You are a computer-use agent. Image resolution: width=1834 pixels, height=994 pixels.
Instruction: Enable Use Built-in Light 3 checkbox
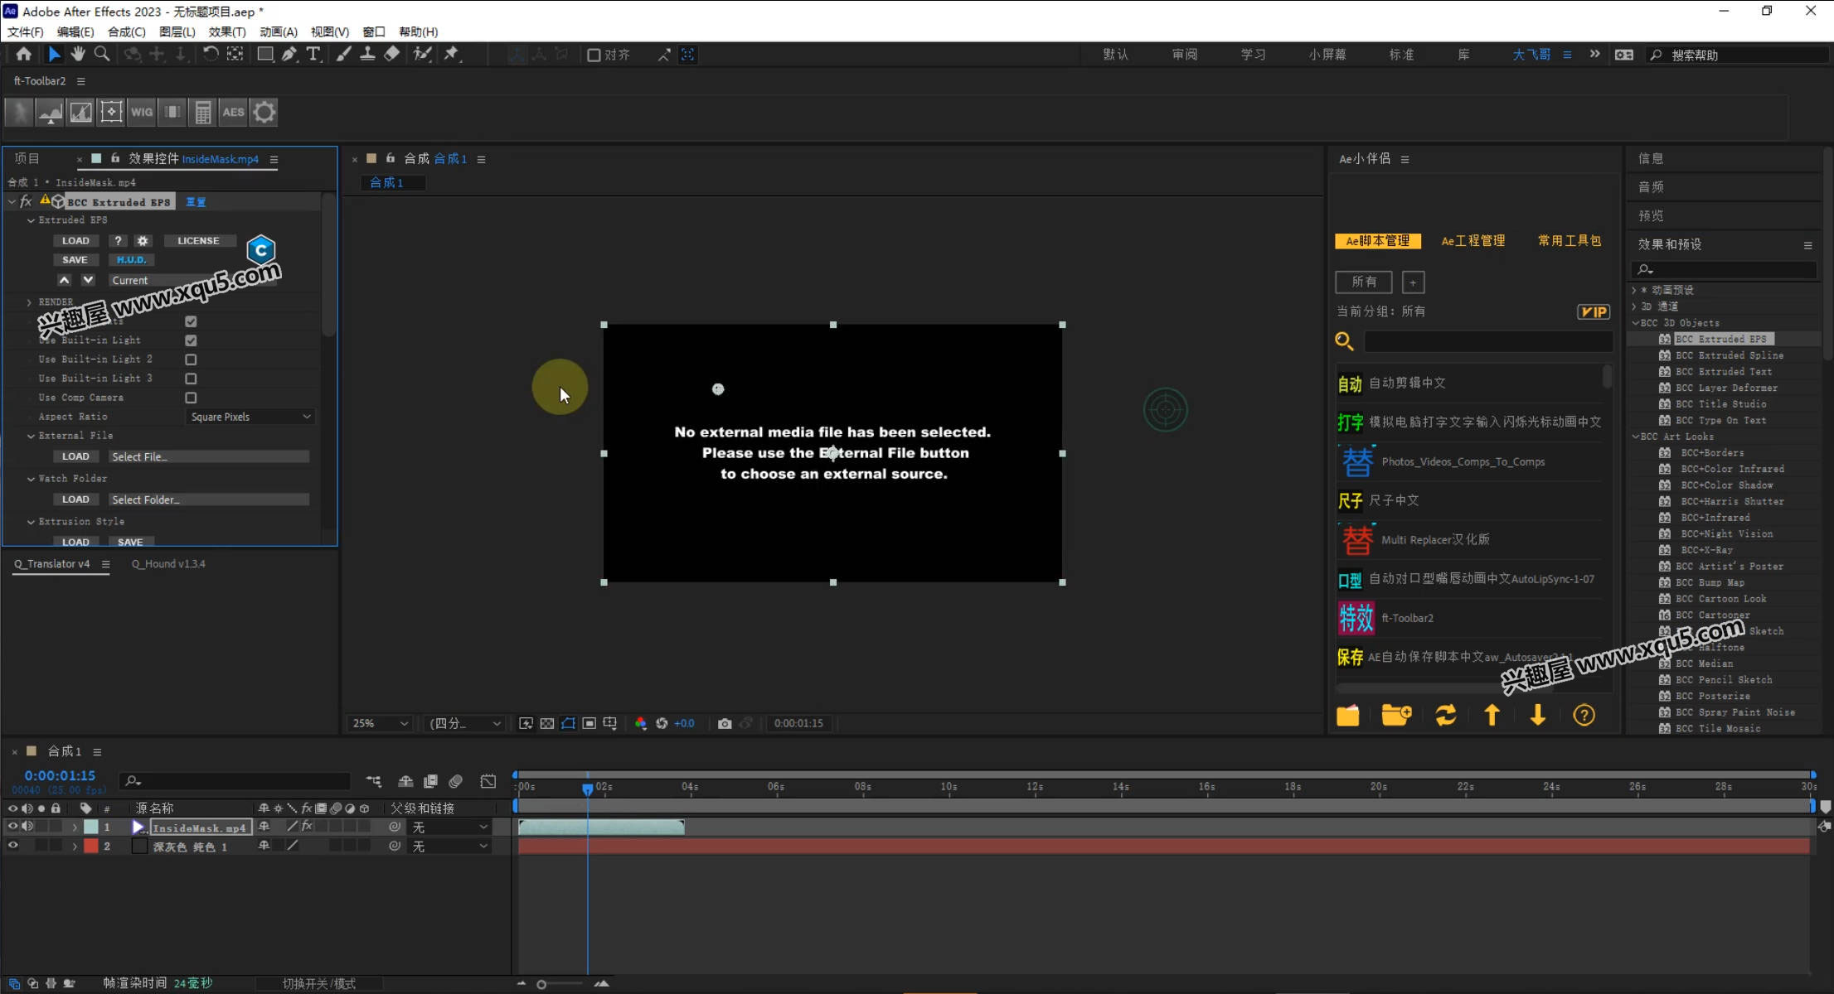[x=191, y=379]
